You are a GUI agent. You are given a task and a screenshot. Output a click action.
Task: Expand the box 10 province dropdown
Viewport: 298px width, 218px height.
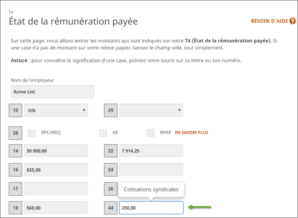[56, 110]
